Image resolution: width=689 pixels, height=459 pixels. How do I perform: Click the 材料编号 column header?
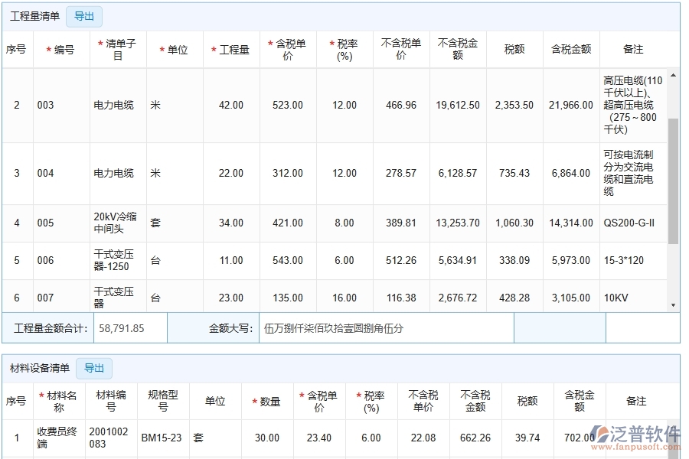pos(111,402)
